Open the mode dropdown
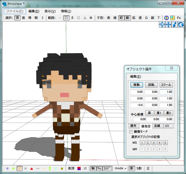 (x=120, y=168)
